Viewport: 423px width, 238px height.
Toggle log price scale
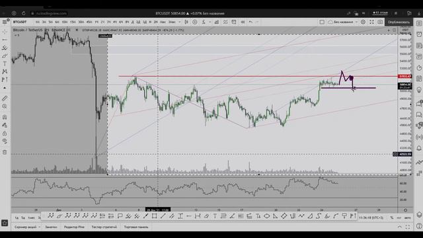[x=399, y=218]
